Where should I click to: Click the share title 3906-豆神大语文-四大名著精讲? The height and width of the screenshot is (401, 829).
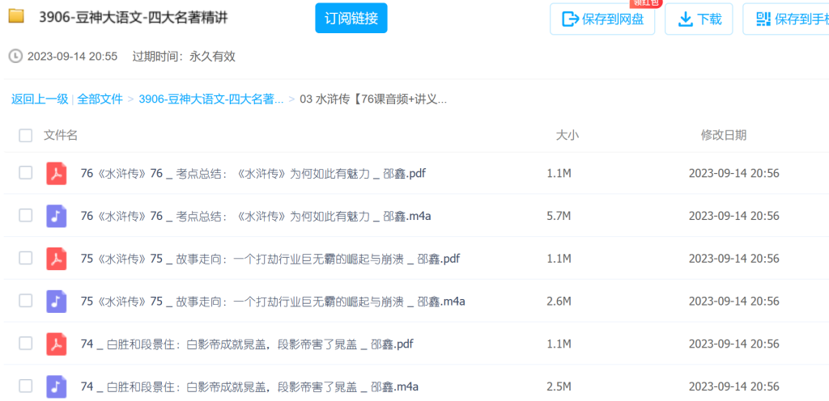pyautogui.click(x=134, y=18)
